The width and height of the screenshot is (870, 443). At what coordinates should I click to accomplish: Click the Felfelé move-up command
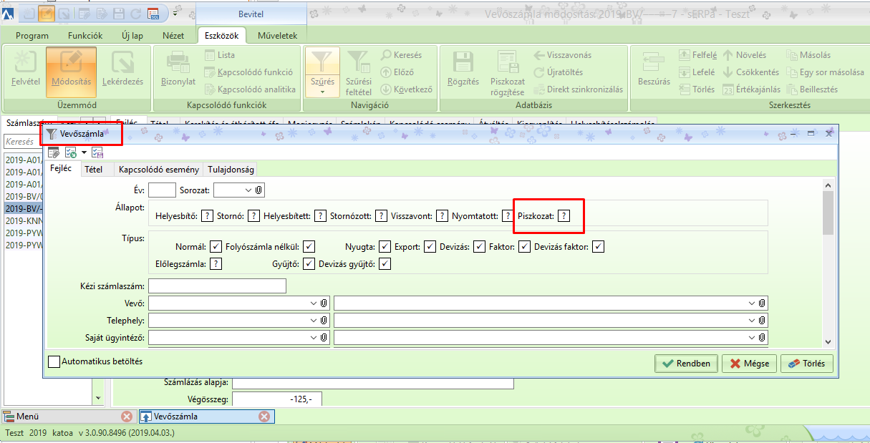click(697, 55)
